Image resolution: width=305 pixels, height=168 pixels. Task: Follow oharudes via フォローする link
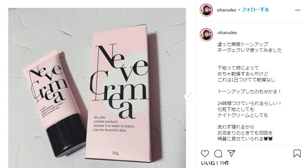255,10
